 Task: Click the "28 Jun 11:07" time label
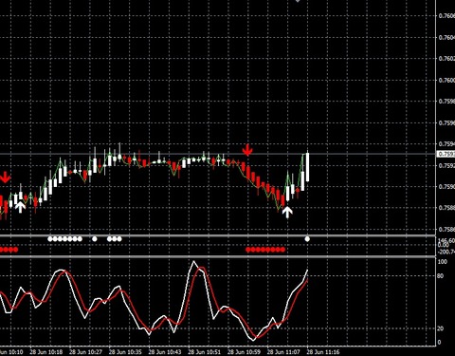(283, 352)
